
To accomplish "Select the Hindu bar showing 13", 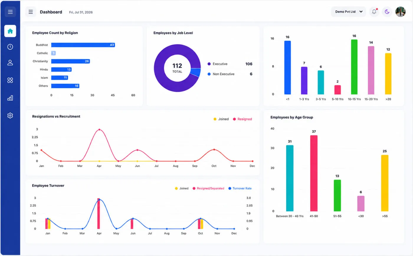I will (x=61, y=70).
